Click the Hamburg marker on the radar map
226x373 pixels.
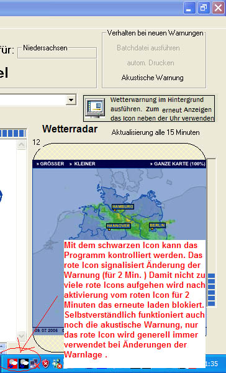pos(123,207)
